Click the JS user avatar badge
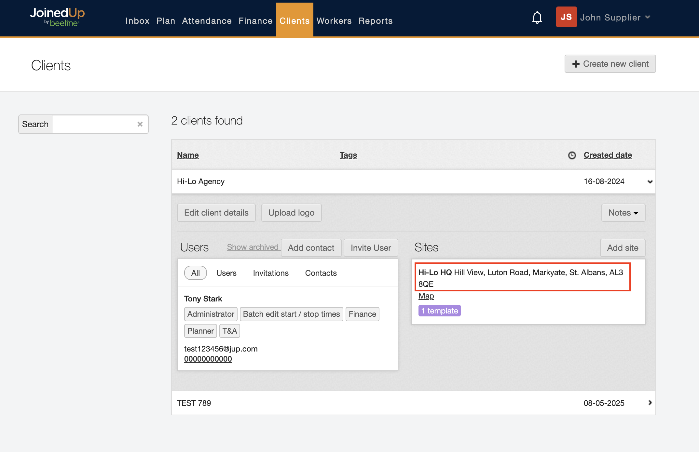The width and height of the screenshot is (699, 452). coord(566,17)
